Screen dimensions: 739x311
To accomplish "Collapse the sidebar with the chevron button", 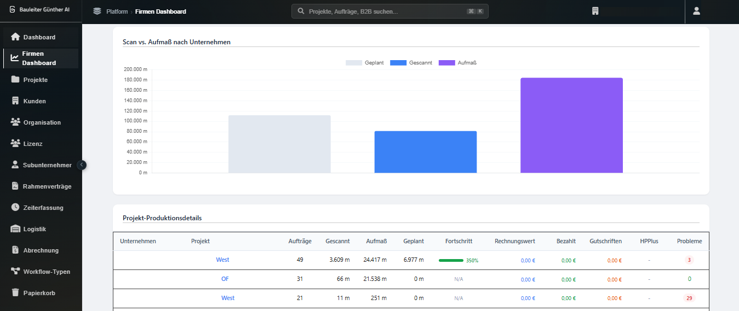I will pos(82,165).
